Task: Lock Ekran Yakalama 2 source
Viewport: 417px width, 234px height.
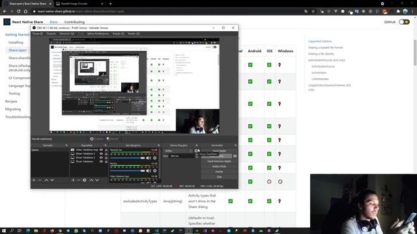Action: click(106, 157)
